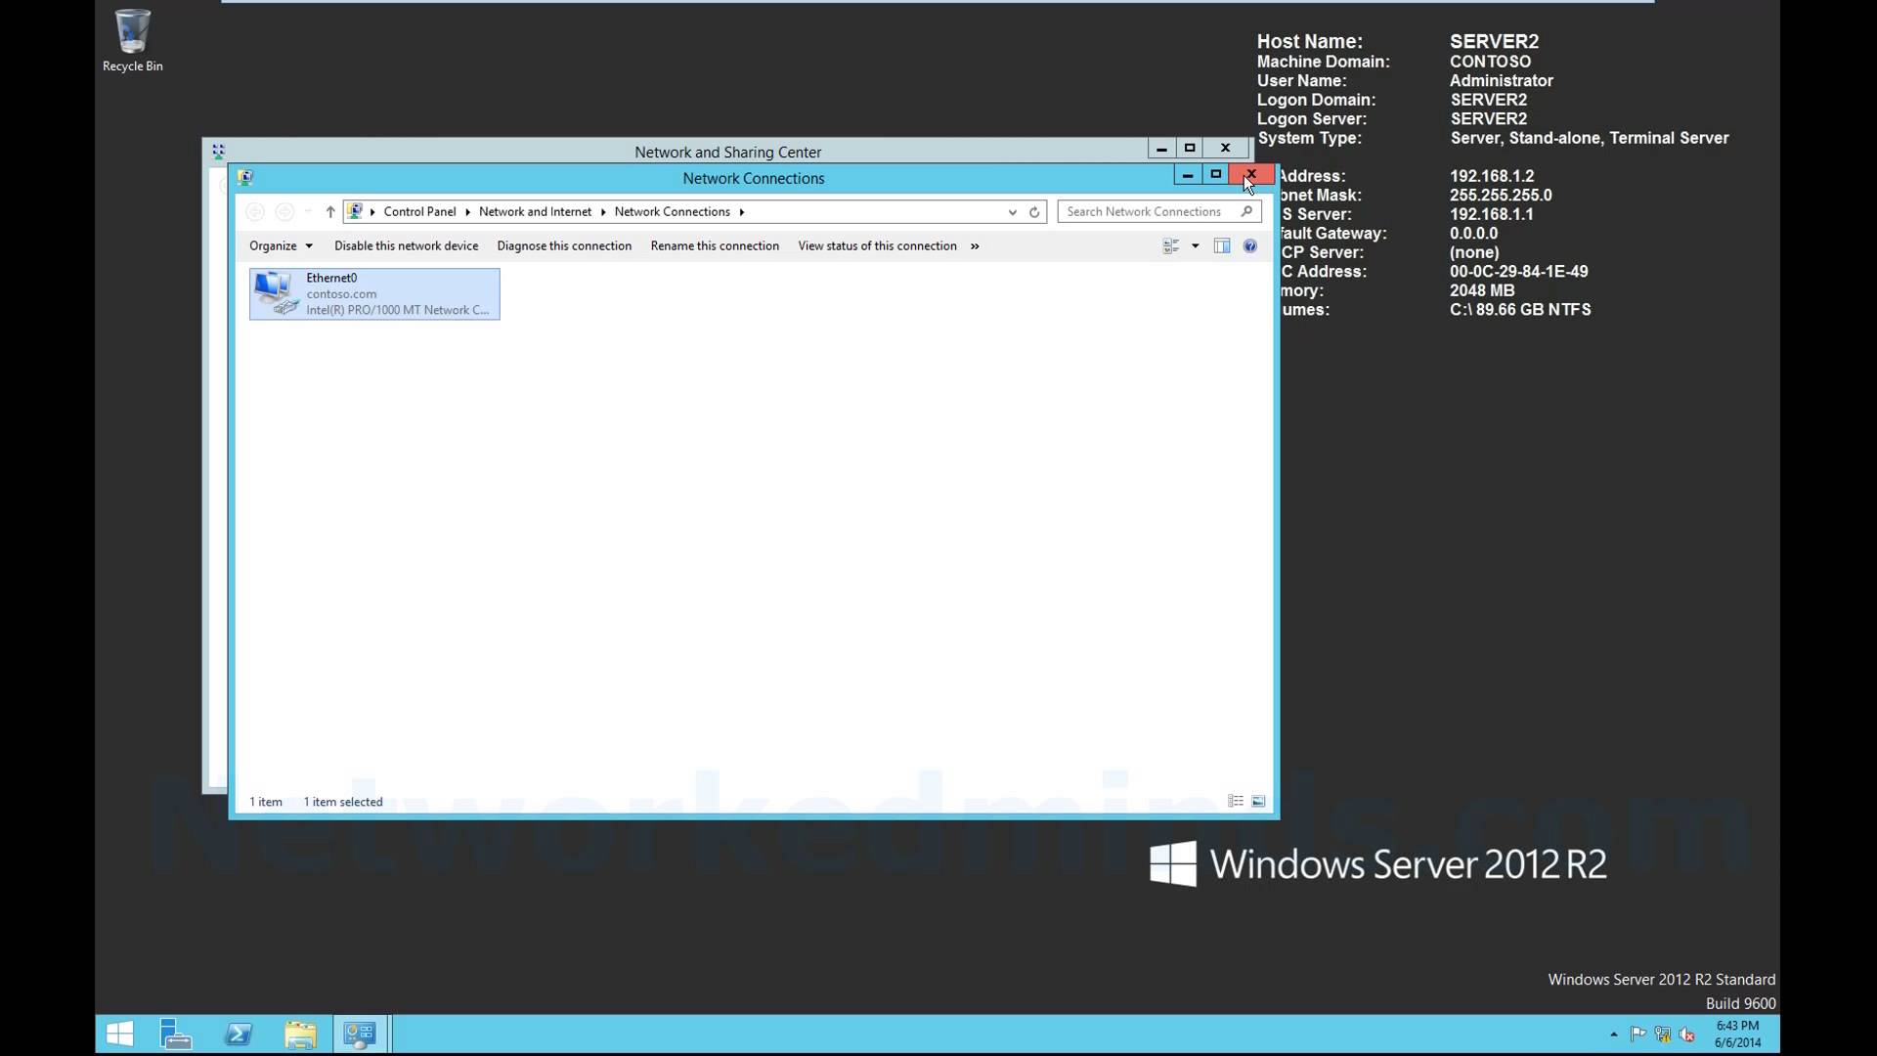Click Disable this network device
The width and height of the screenshot is (1877, 1056).
coord(406,245)
